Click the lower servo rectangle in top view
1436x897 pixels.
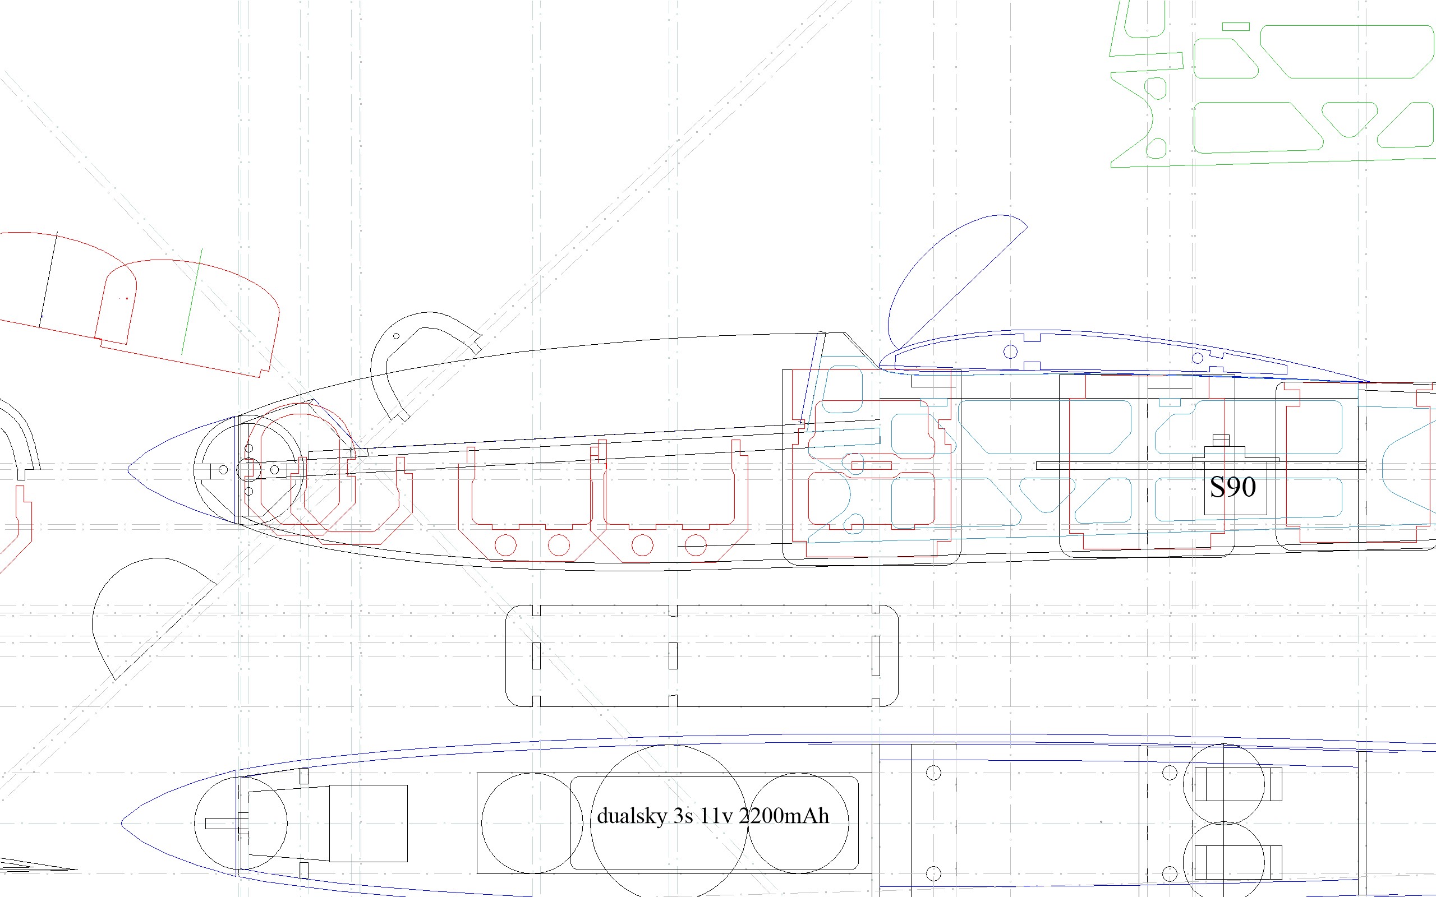1238,862
